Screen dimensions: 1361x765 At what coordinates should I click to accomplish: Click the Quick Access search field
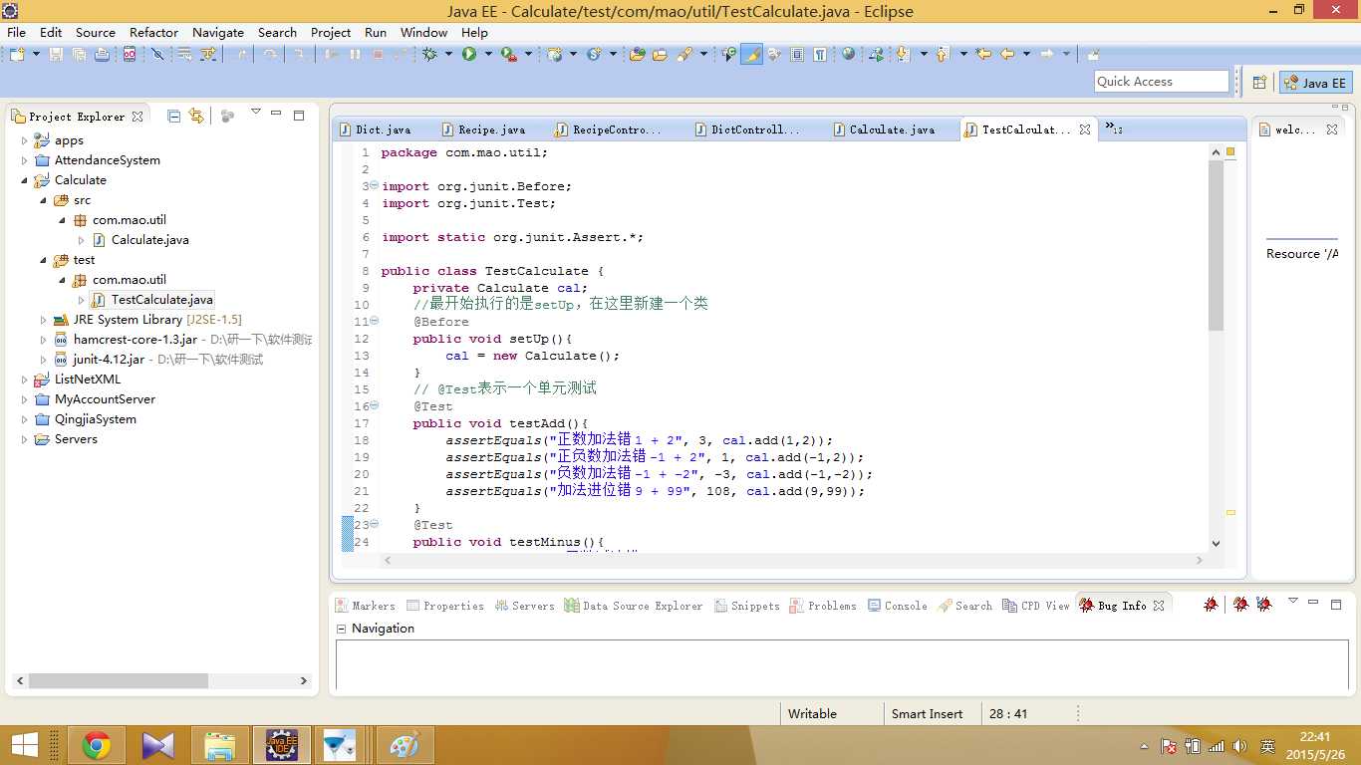point(1161,82)
